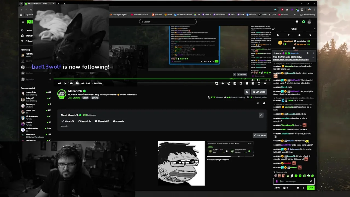
Task: Open TWITCH bookmark in bookmarks bar
Action: 206,15
